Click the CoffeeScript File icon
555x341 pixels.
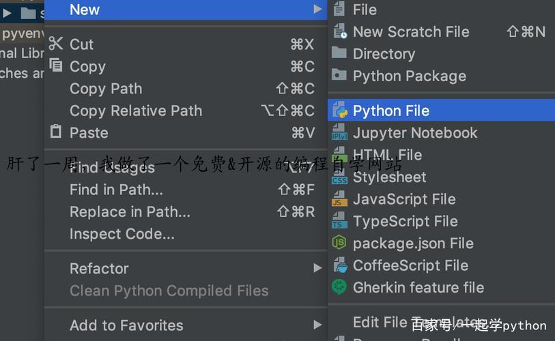[x=339, y=266]
